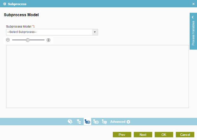197x140 pixels.
Task: Close the Subprocess dialog
Action: [194, 4]
